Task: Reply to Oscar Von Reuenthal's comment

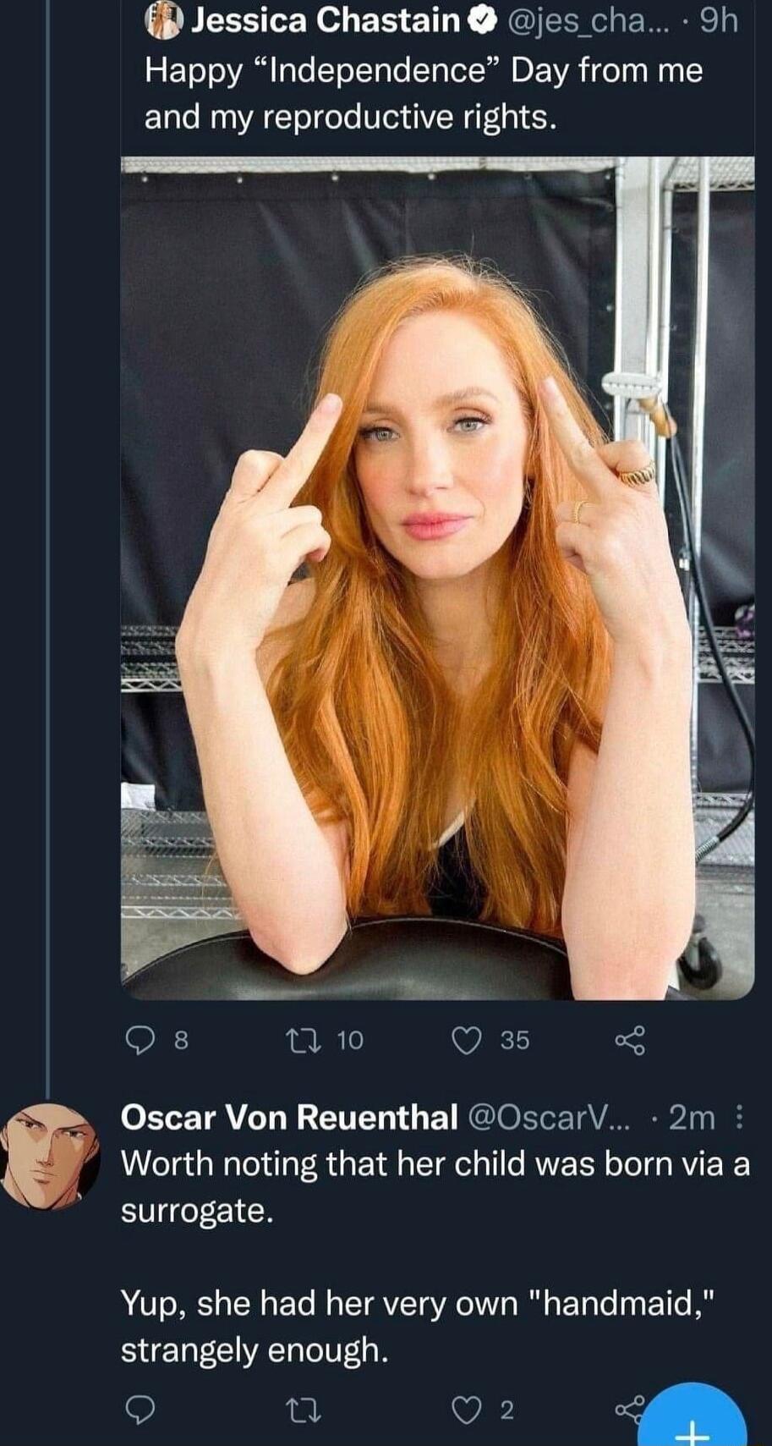Action: click(140, 1409)
